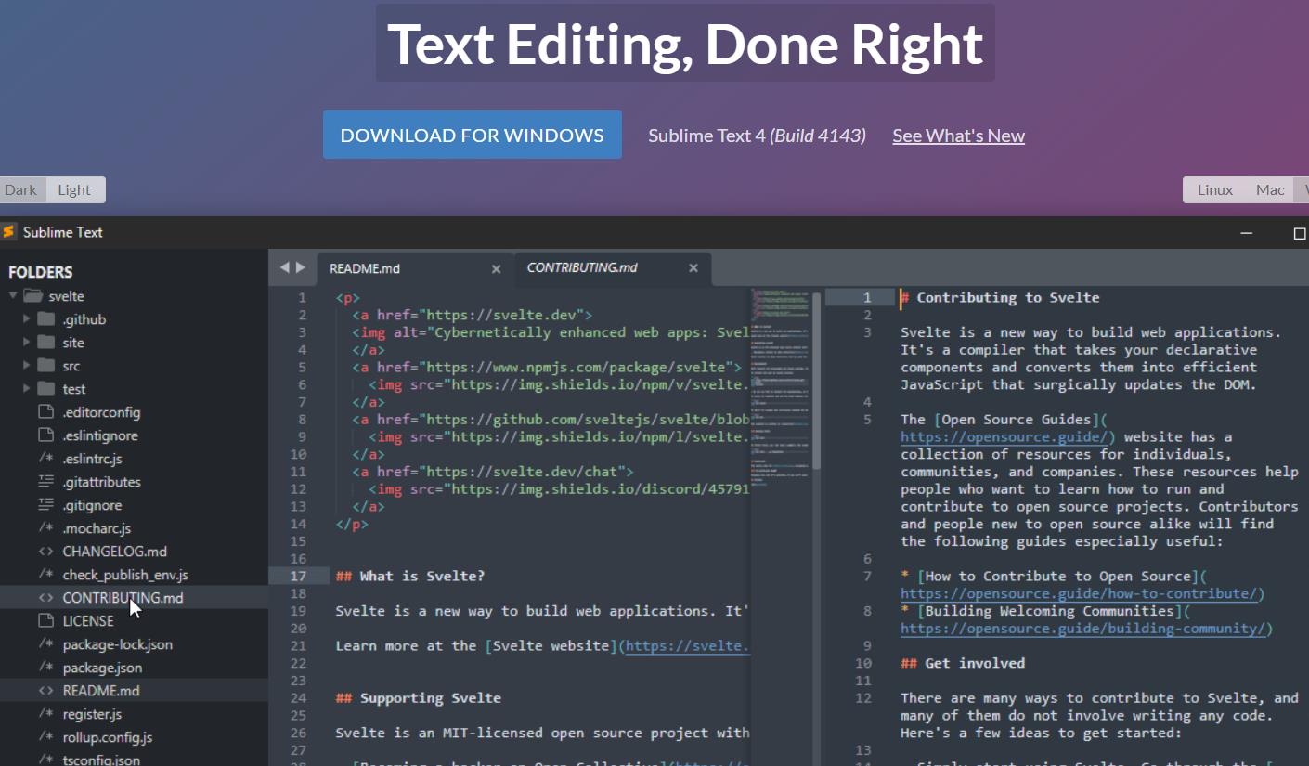Close the README.md tab
This screenshot has width=1309, height=766.
click(x=496, y=268)
